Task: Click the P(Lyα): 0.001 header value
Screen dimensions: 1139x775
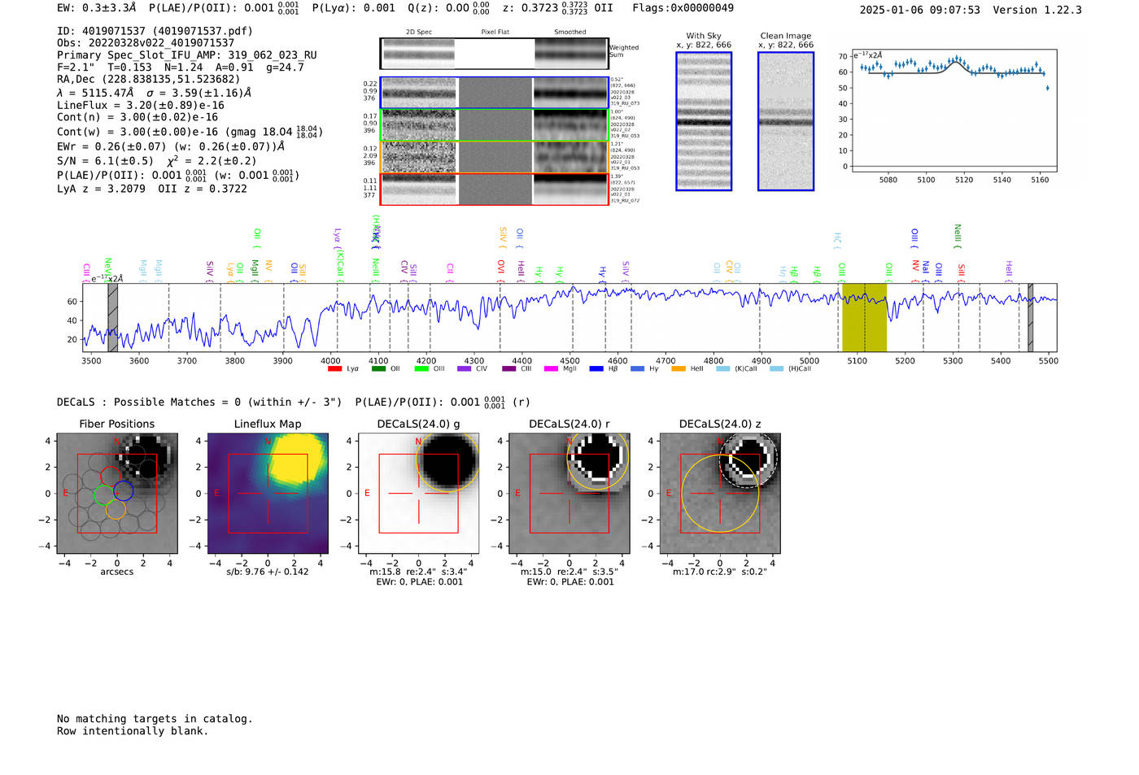Action: coord(354,8)
